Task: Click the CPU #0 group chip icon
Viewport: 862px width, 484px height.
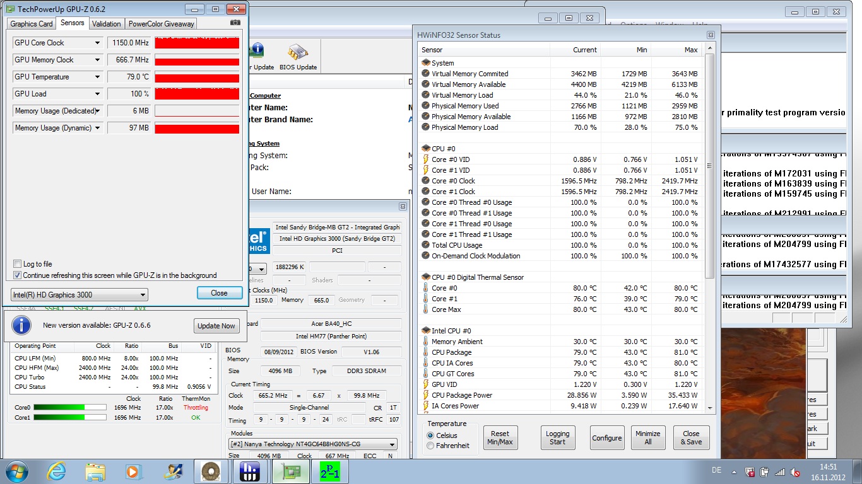Action: tap(426, 149)
